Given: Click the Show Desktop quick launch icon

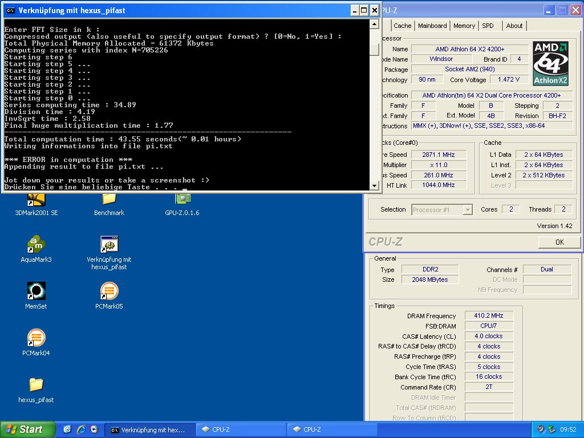Looking at the screenshot, I should click(67, 429).
